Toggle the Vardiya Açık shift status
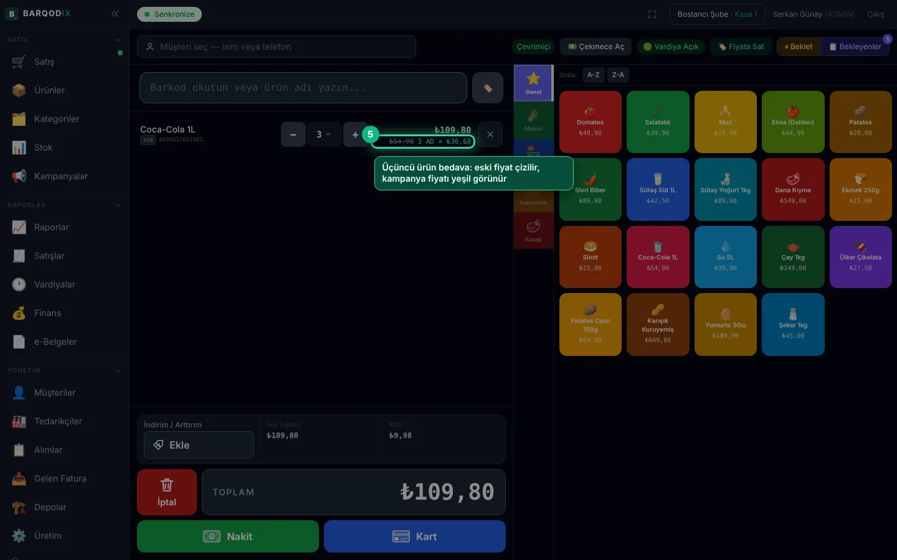This screenshot has width=897, height=560. pyautogui.click(x=671, y=47)
